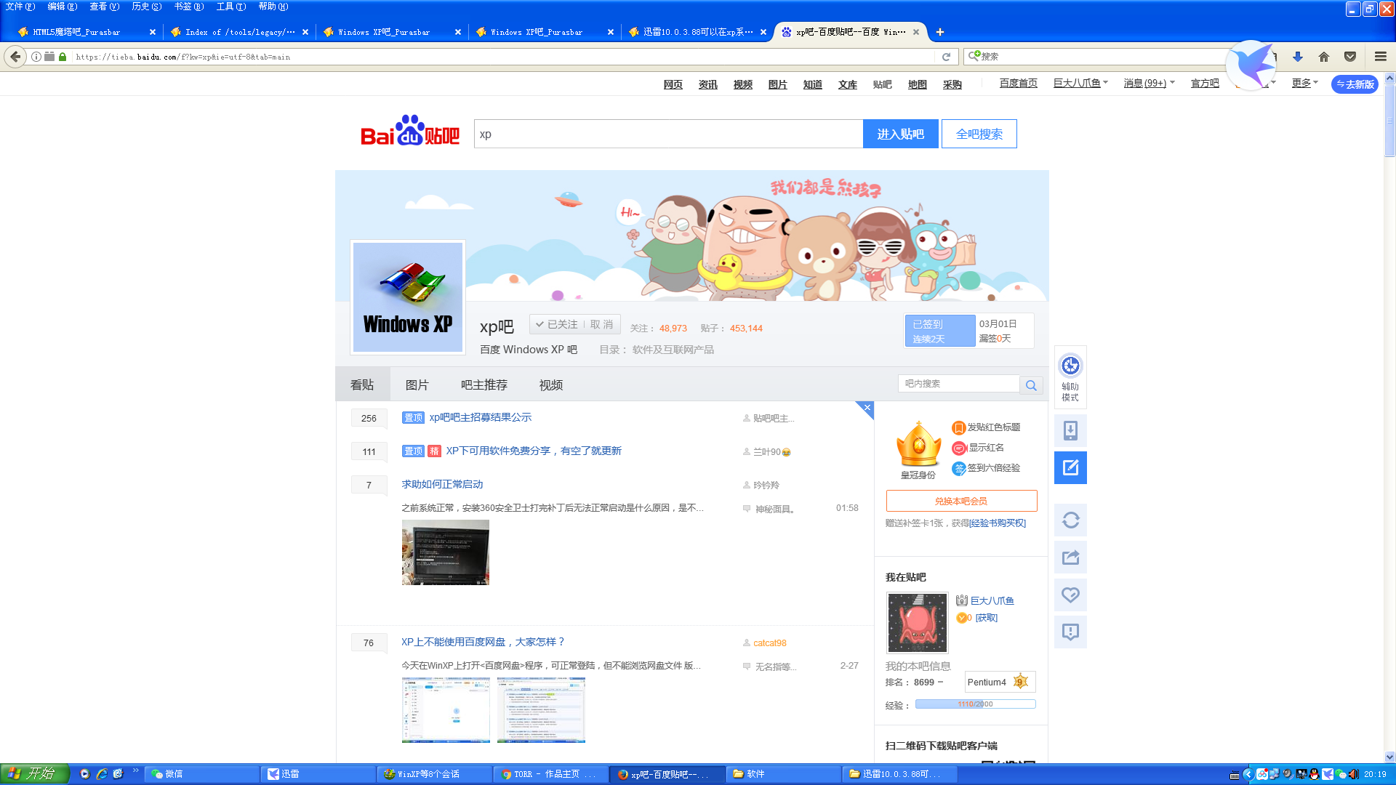
Task: Open the hamburger menu in toolbar
Action: [x=1380, y=57]
